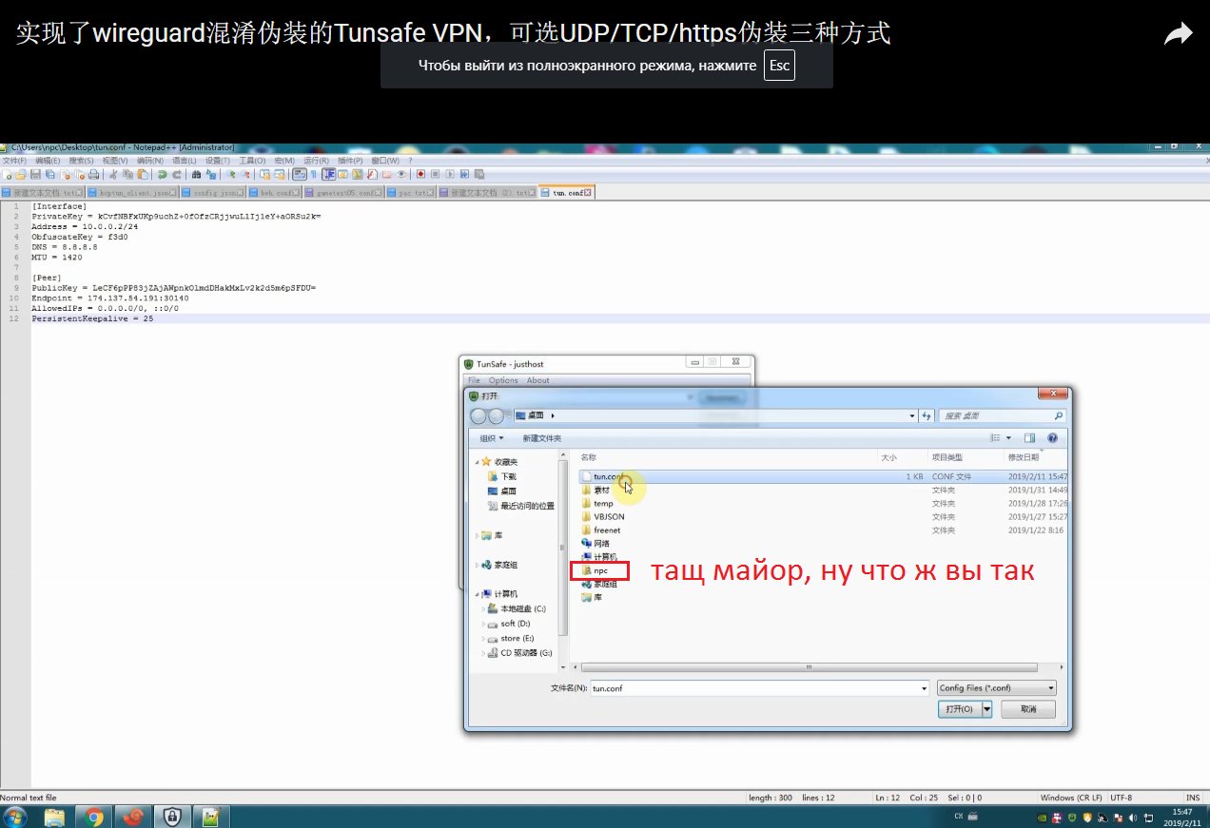Expand the 家庭组 node in the navigation pane

coord(478,565)
